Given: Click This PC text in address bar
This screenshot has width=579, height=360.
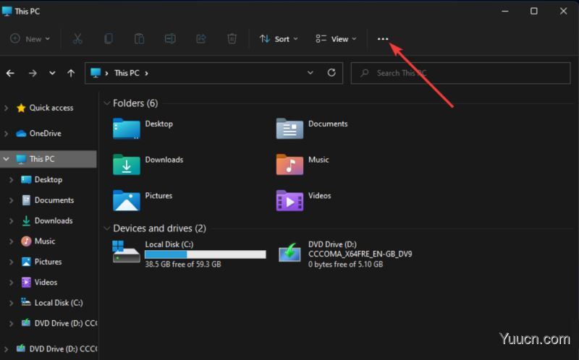Looking at the screenshot, I should point(127,73).
